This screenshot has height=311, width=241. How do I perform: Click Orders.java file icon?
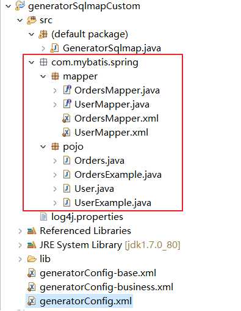(x=67, y=161)
